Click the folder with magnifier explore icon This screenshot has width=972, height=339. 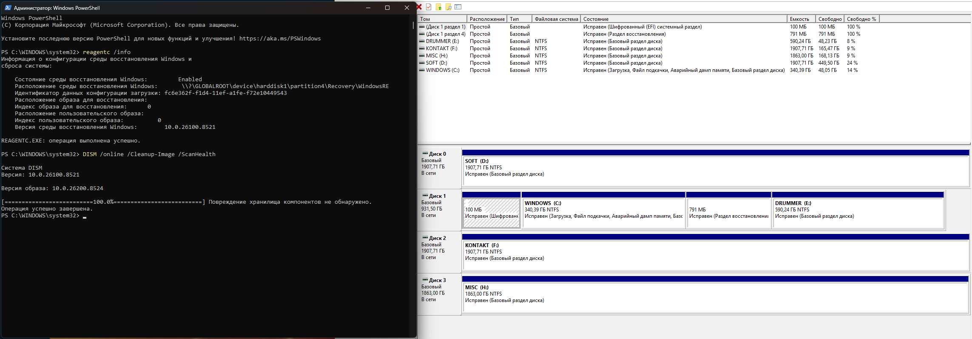(448, 7)
